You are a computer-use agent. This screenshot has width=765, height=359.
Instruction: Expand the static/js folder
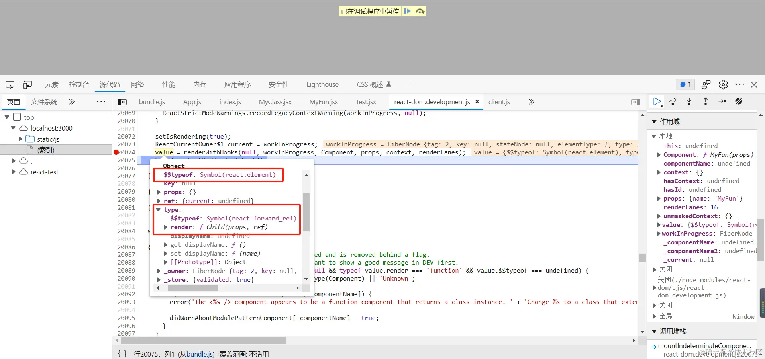(x=20, y=139)
